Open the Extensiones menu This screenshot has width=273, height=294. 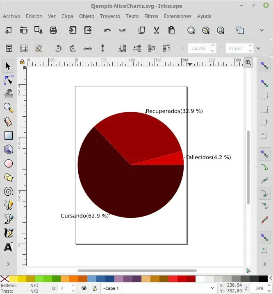click(177, 16)
